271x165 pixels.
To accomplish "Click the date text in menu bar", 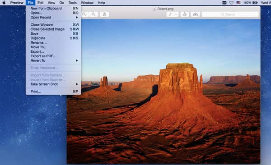I will click(266, 3).
